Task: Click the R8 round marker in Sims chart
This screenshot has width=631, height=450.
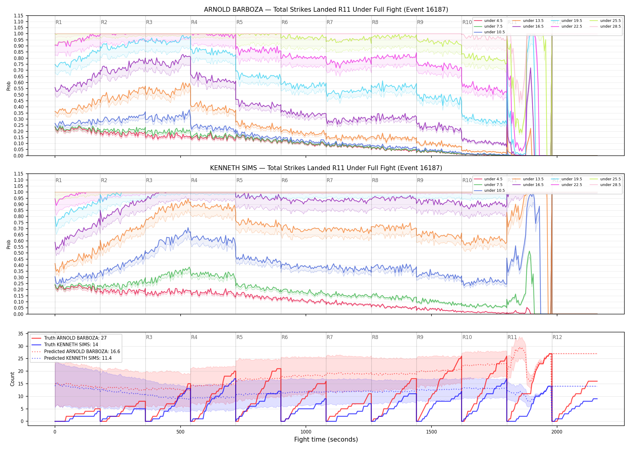Action: coord(375,180)
